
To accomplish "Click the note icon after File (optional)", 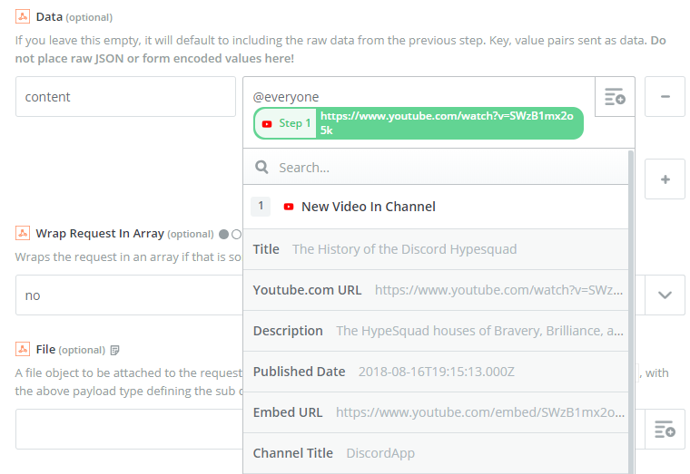I will pyautogui.click(x=114, y=350).
